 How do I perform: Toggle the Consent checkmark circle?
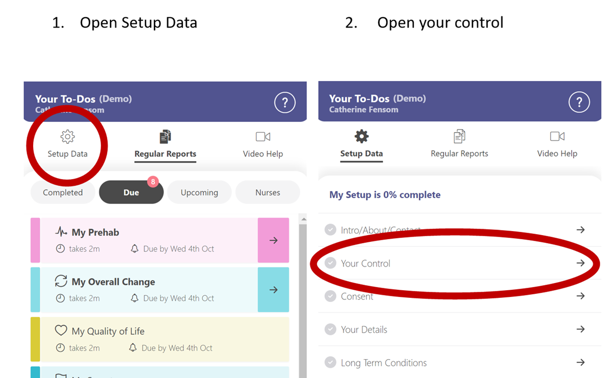point(331,296)
